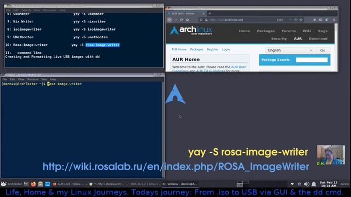
Task: Select AUR (en) - Home browser tab
Action: pyautogui.click(x=186, y=13)
